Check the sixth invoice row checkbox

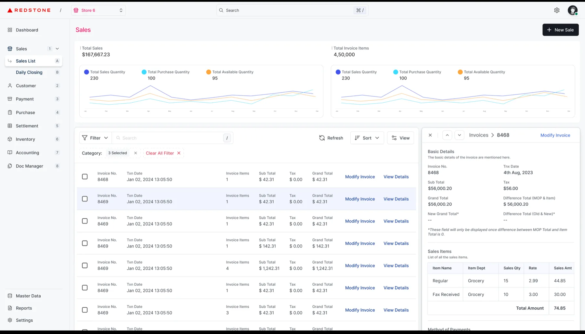click(85, 288)
